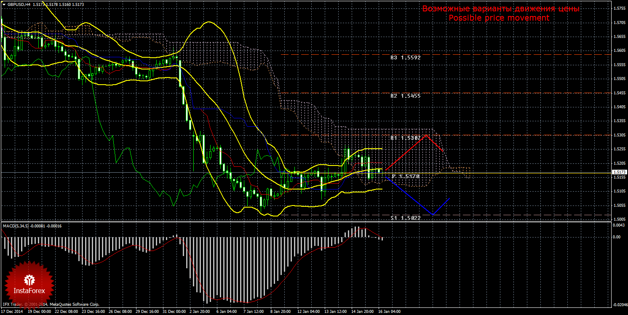
Task: Click the bottom of the blue forecast line
Action: tap(433, 215)
